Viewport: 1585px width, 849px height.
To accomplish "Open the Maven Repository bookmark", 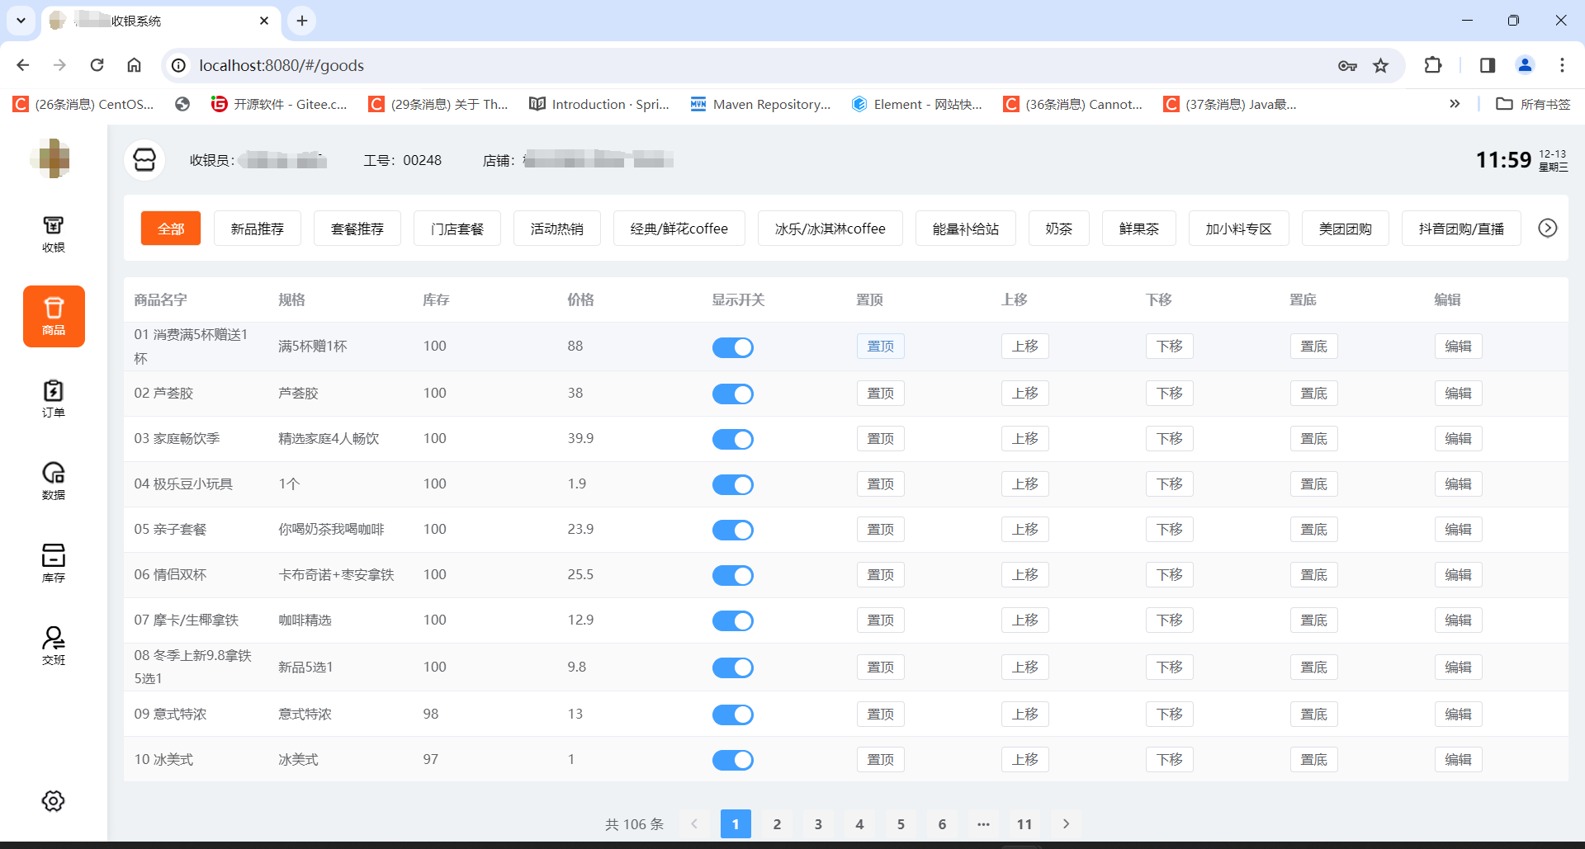I will (x=760, y=104).
